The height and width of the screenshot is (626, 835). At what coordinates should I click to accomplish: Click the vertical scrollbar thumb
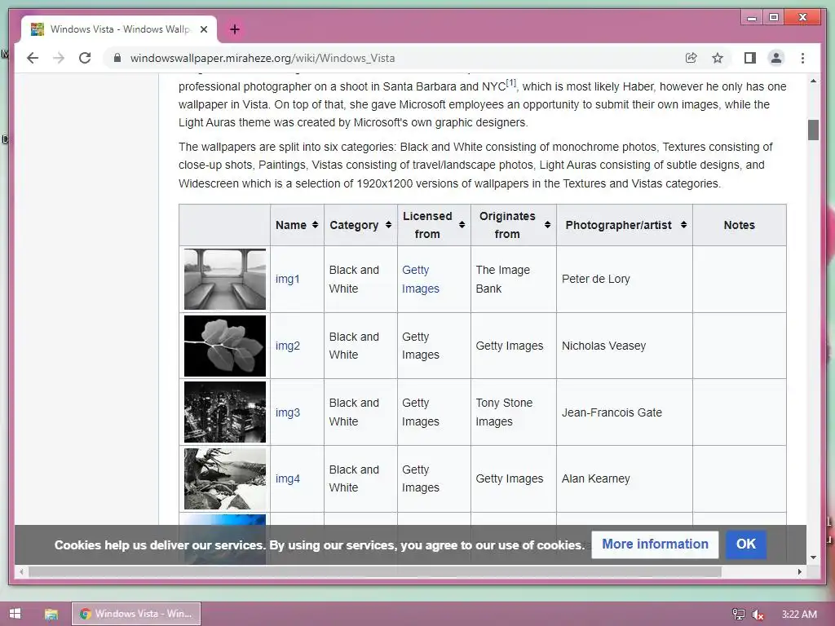click(813, 130)
